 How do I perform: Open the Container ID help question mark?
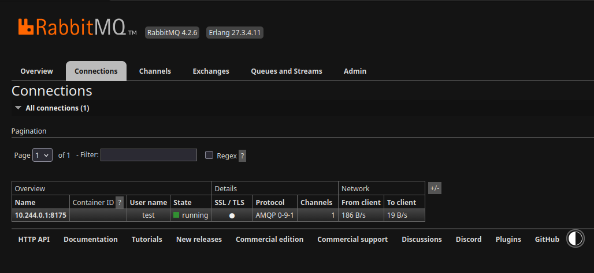click(120, 202)
